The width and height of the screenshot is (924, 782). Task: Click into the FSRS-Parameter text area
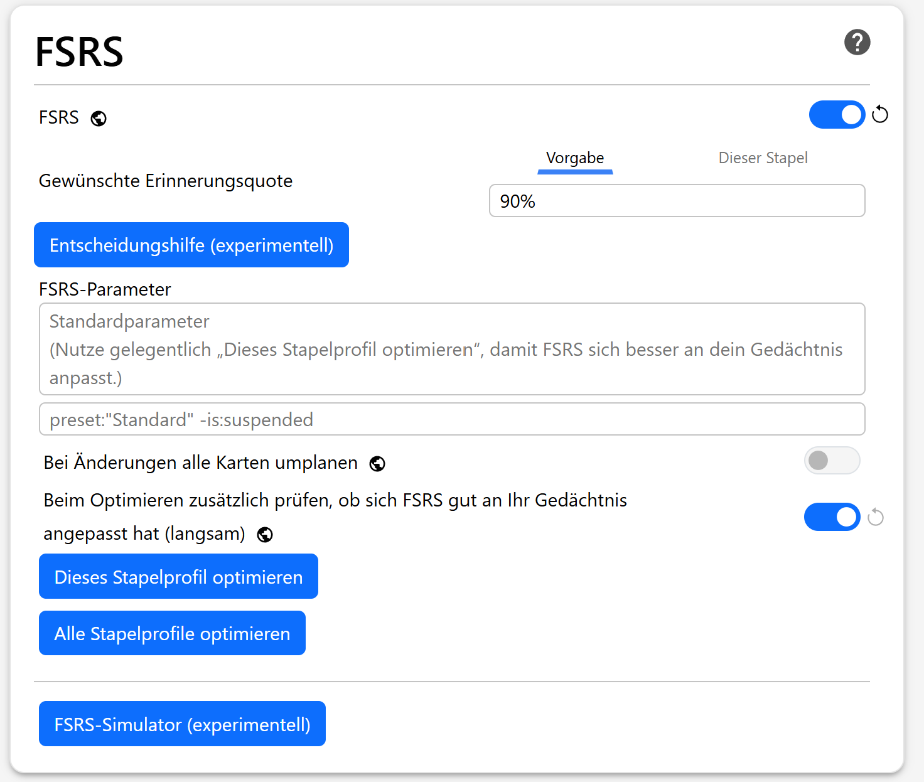point(452,349)
